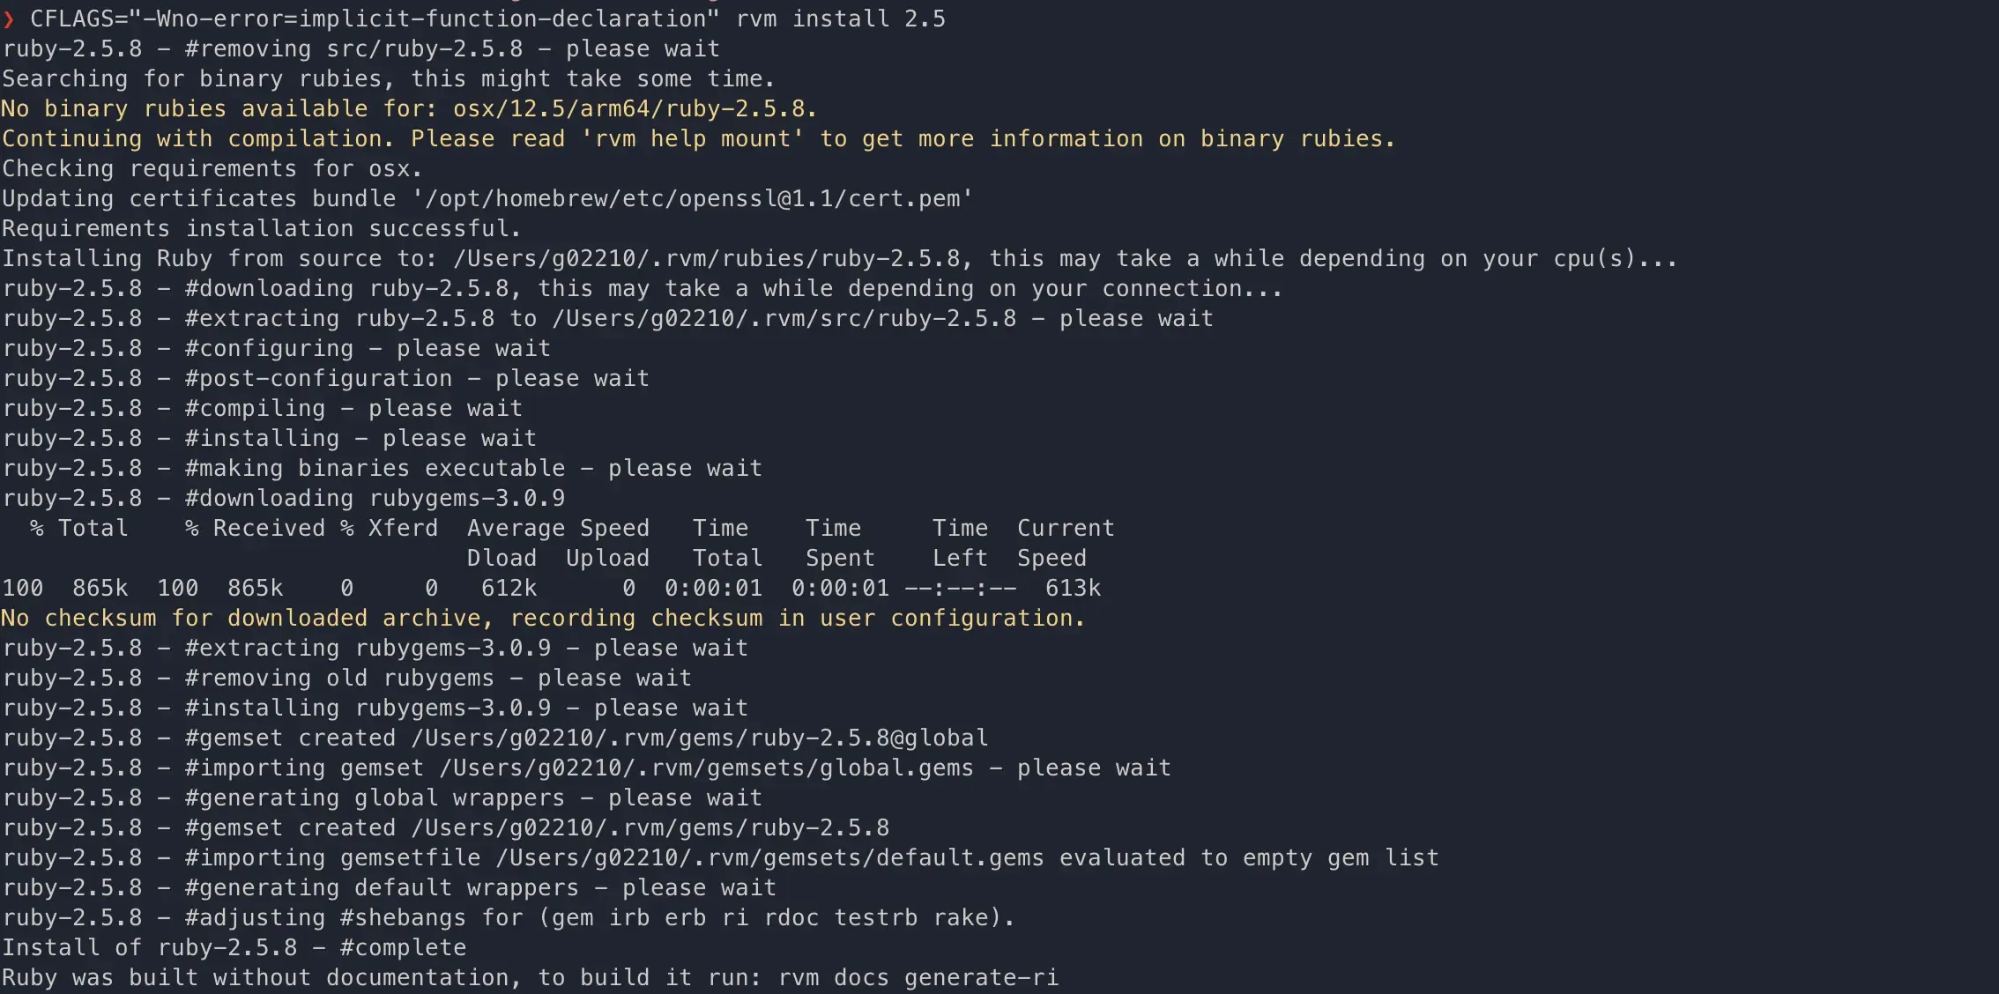Click the 'Average Speed' column header
The image size is (1999, 994).
(x=558, y=529)
